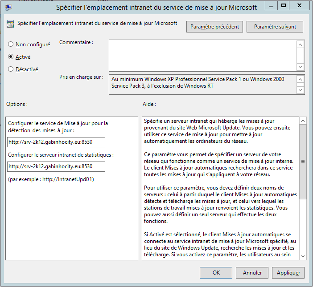The height and width of the screenshot is (287, 313).
Task: Click the Aide panel scrollbar thumb
Action: tap(303, 162)
